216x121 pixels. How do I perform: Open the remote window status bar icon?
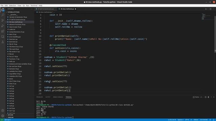point(2,120)
